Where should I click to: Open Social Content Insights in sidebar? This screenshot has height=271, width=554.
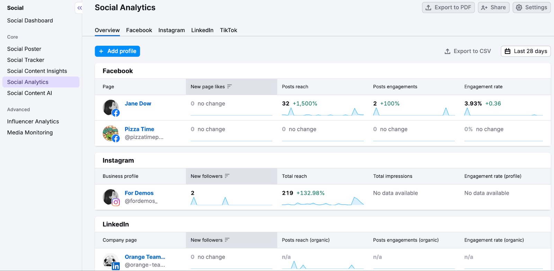37,71
